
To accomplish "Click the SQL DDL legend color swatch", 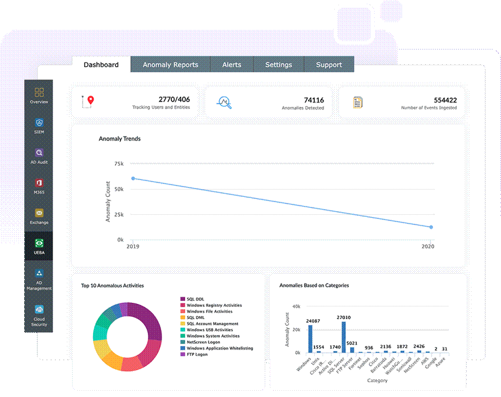I will click(183, 299).
